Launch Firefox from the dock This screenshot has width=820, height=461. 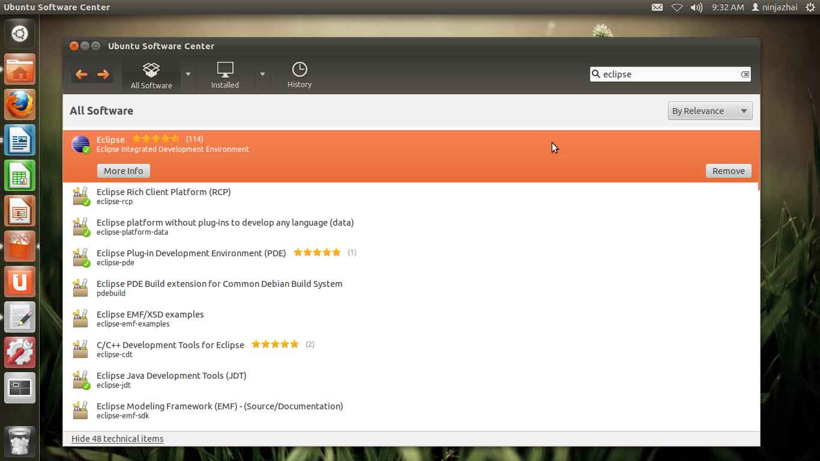(x=20, y=104)
